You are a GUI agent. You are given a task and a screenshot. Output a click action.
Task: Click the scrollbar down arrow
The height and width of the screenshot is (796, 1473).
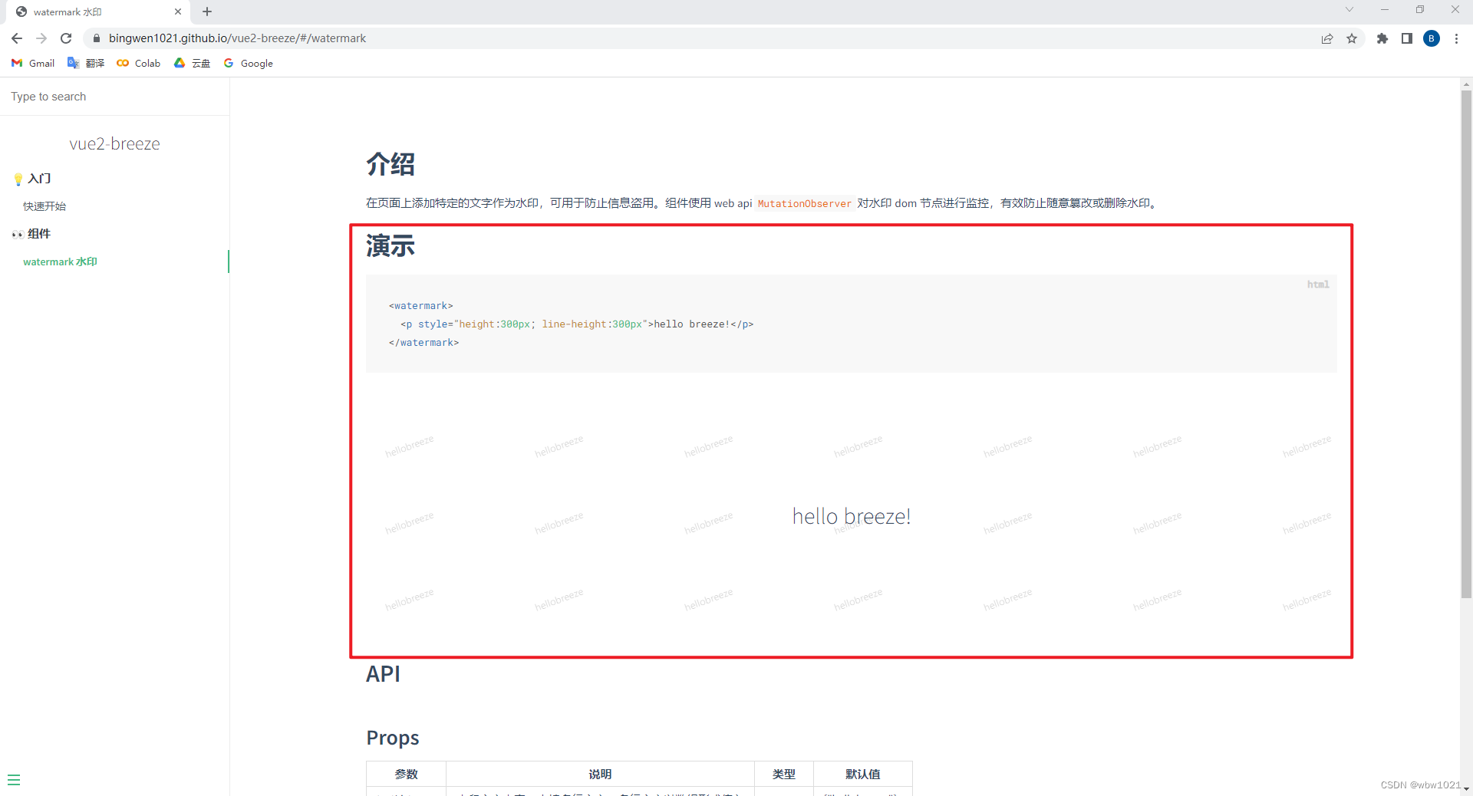pyautogui.click(x=1466, y=789)
